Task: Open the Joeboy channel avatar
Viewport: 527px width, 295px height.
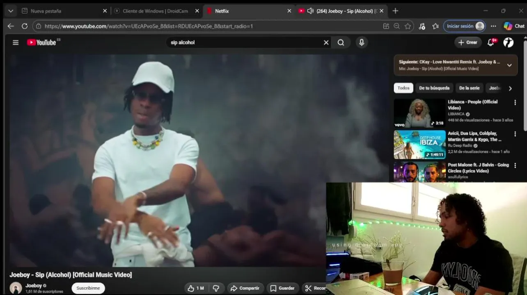Action: [x=16, y=288]
